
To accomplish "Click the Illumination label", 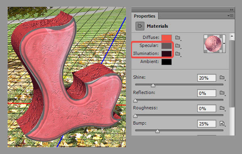I will (x=146, y=53).
